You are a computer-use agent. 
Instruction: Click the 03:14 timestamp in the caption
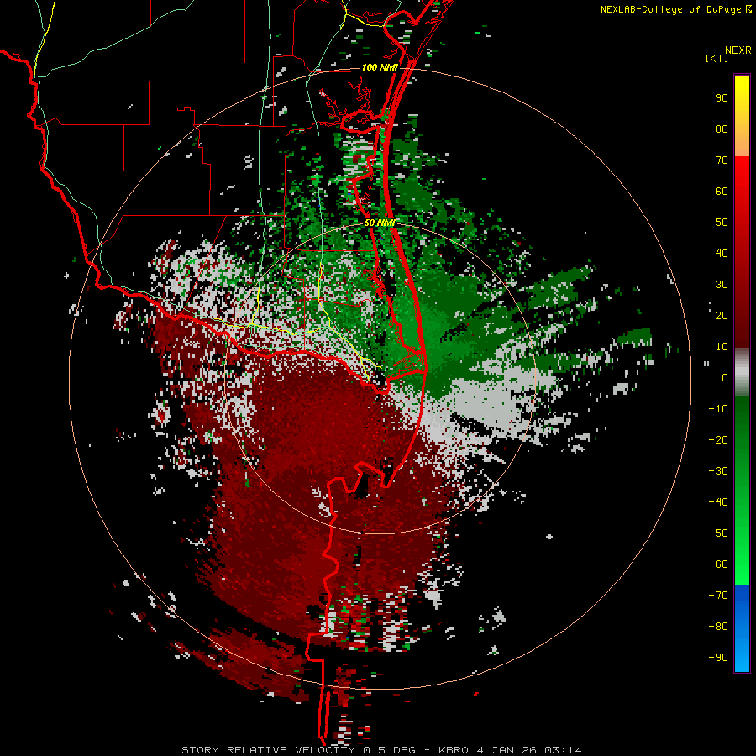(x=563, y=750)
